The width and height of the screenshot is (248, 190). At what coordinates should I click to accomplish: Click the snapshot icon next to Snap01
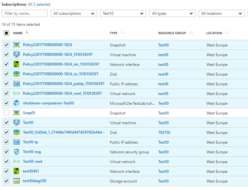16,113
